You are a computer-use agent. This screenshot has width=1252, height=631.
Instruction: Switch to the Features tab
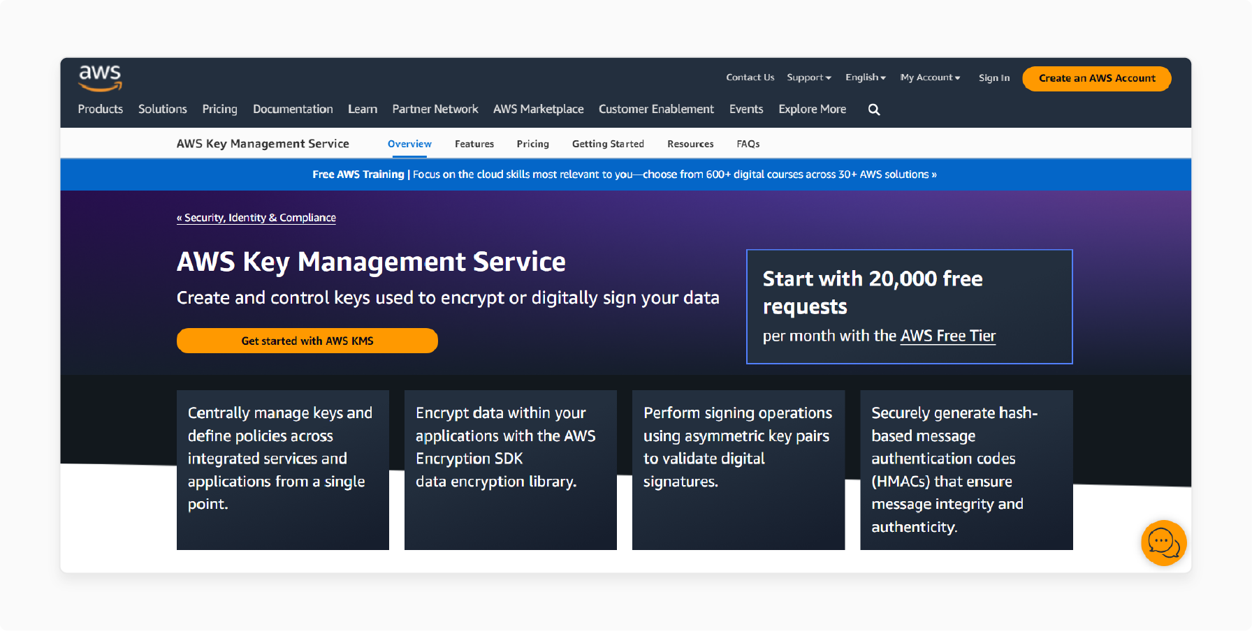click(x=474, y=144)
